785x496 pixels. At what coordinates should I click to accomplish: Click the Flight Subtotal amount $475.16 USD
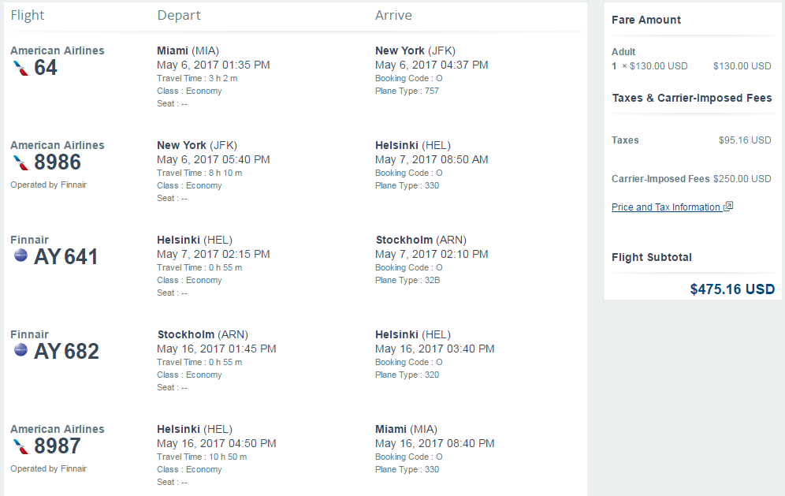point(732,289)
